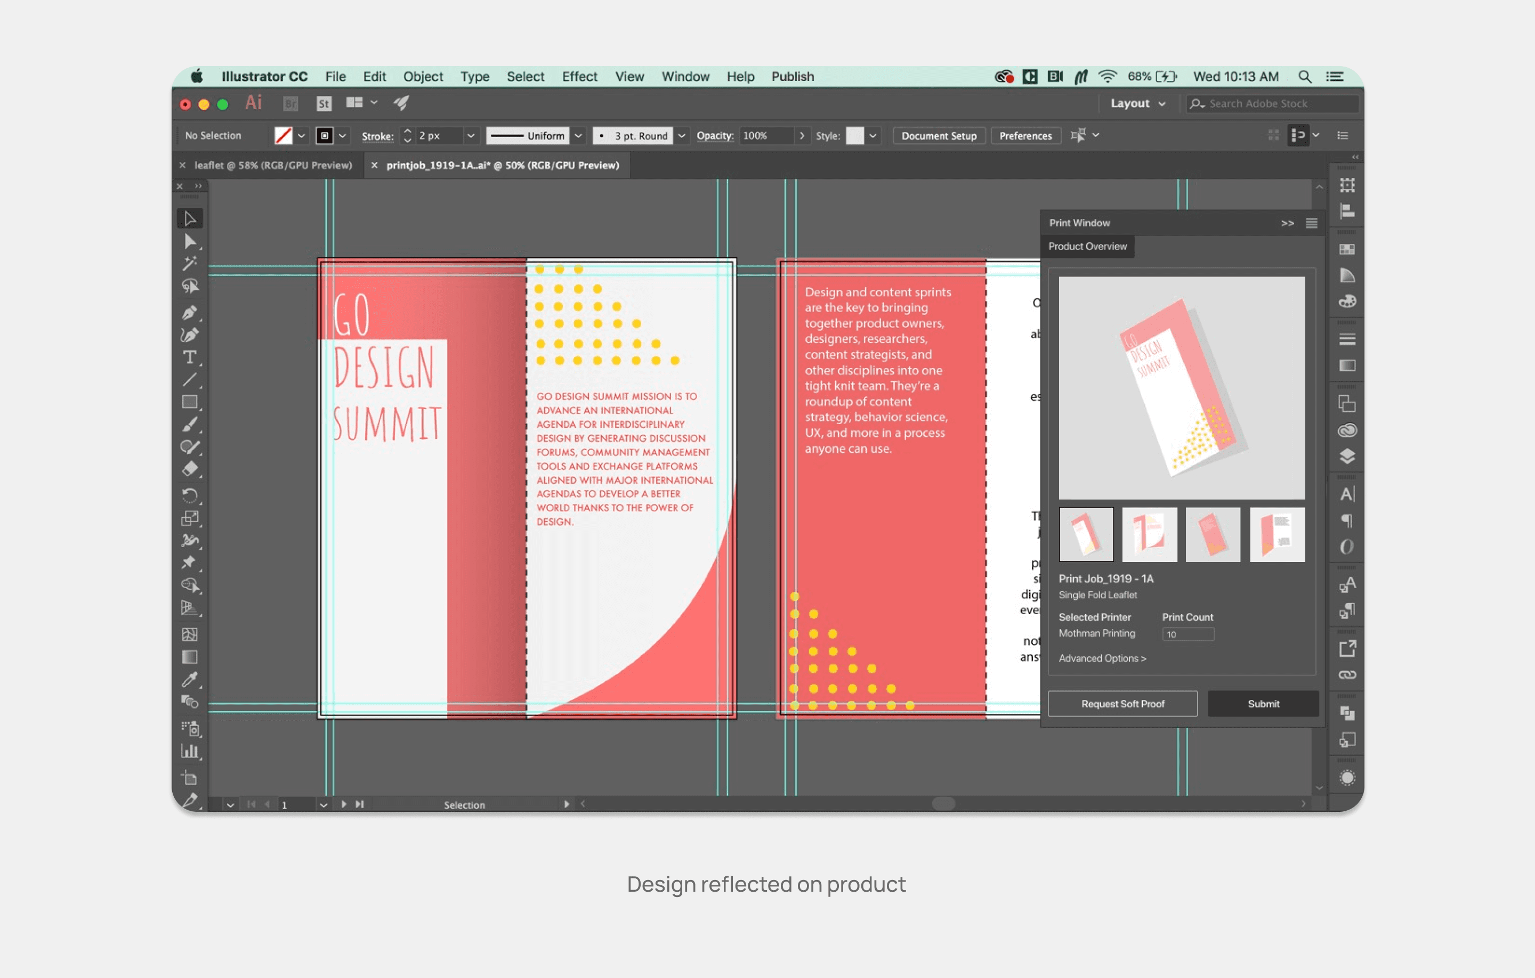Switch to the leaflet document tab
Image resolution: width=1535 pixels, height=978 pixels.
pyautogui.click(x=273, y=165)
